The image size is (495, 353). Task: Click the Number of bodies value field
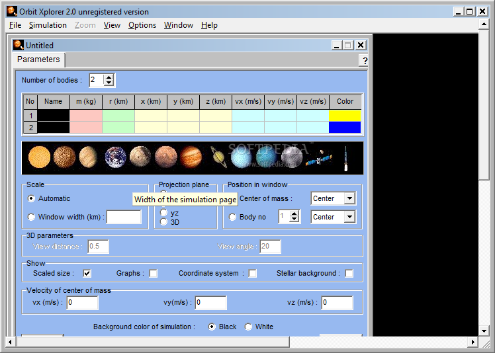(x=96, y=80)
